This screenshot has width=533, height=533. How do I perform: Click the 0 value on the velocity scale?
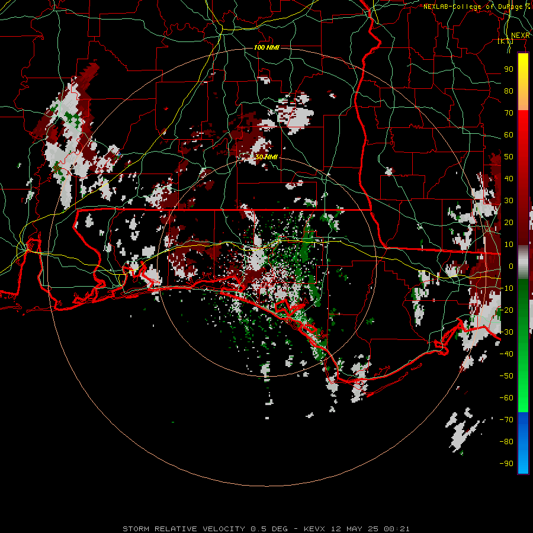click(x=511, y=266)
